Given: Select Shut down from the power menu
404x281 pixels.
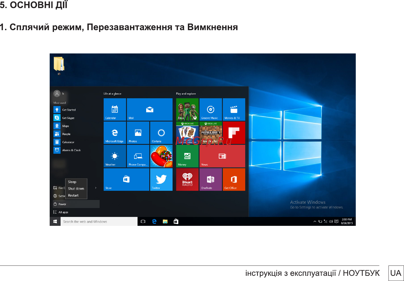Looking at the screenshot, I should tap(76, 189).
